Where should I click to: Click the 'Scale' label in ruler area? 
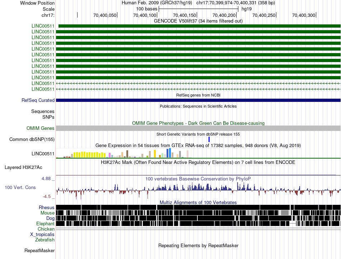48,9
